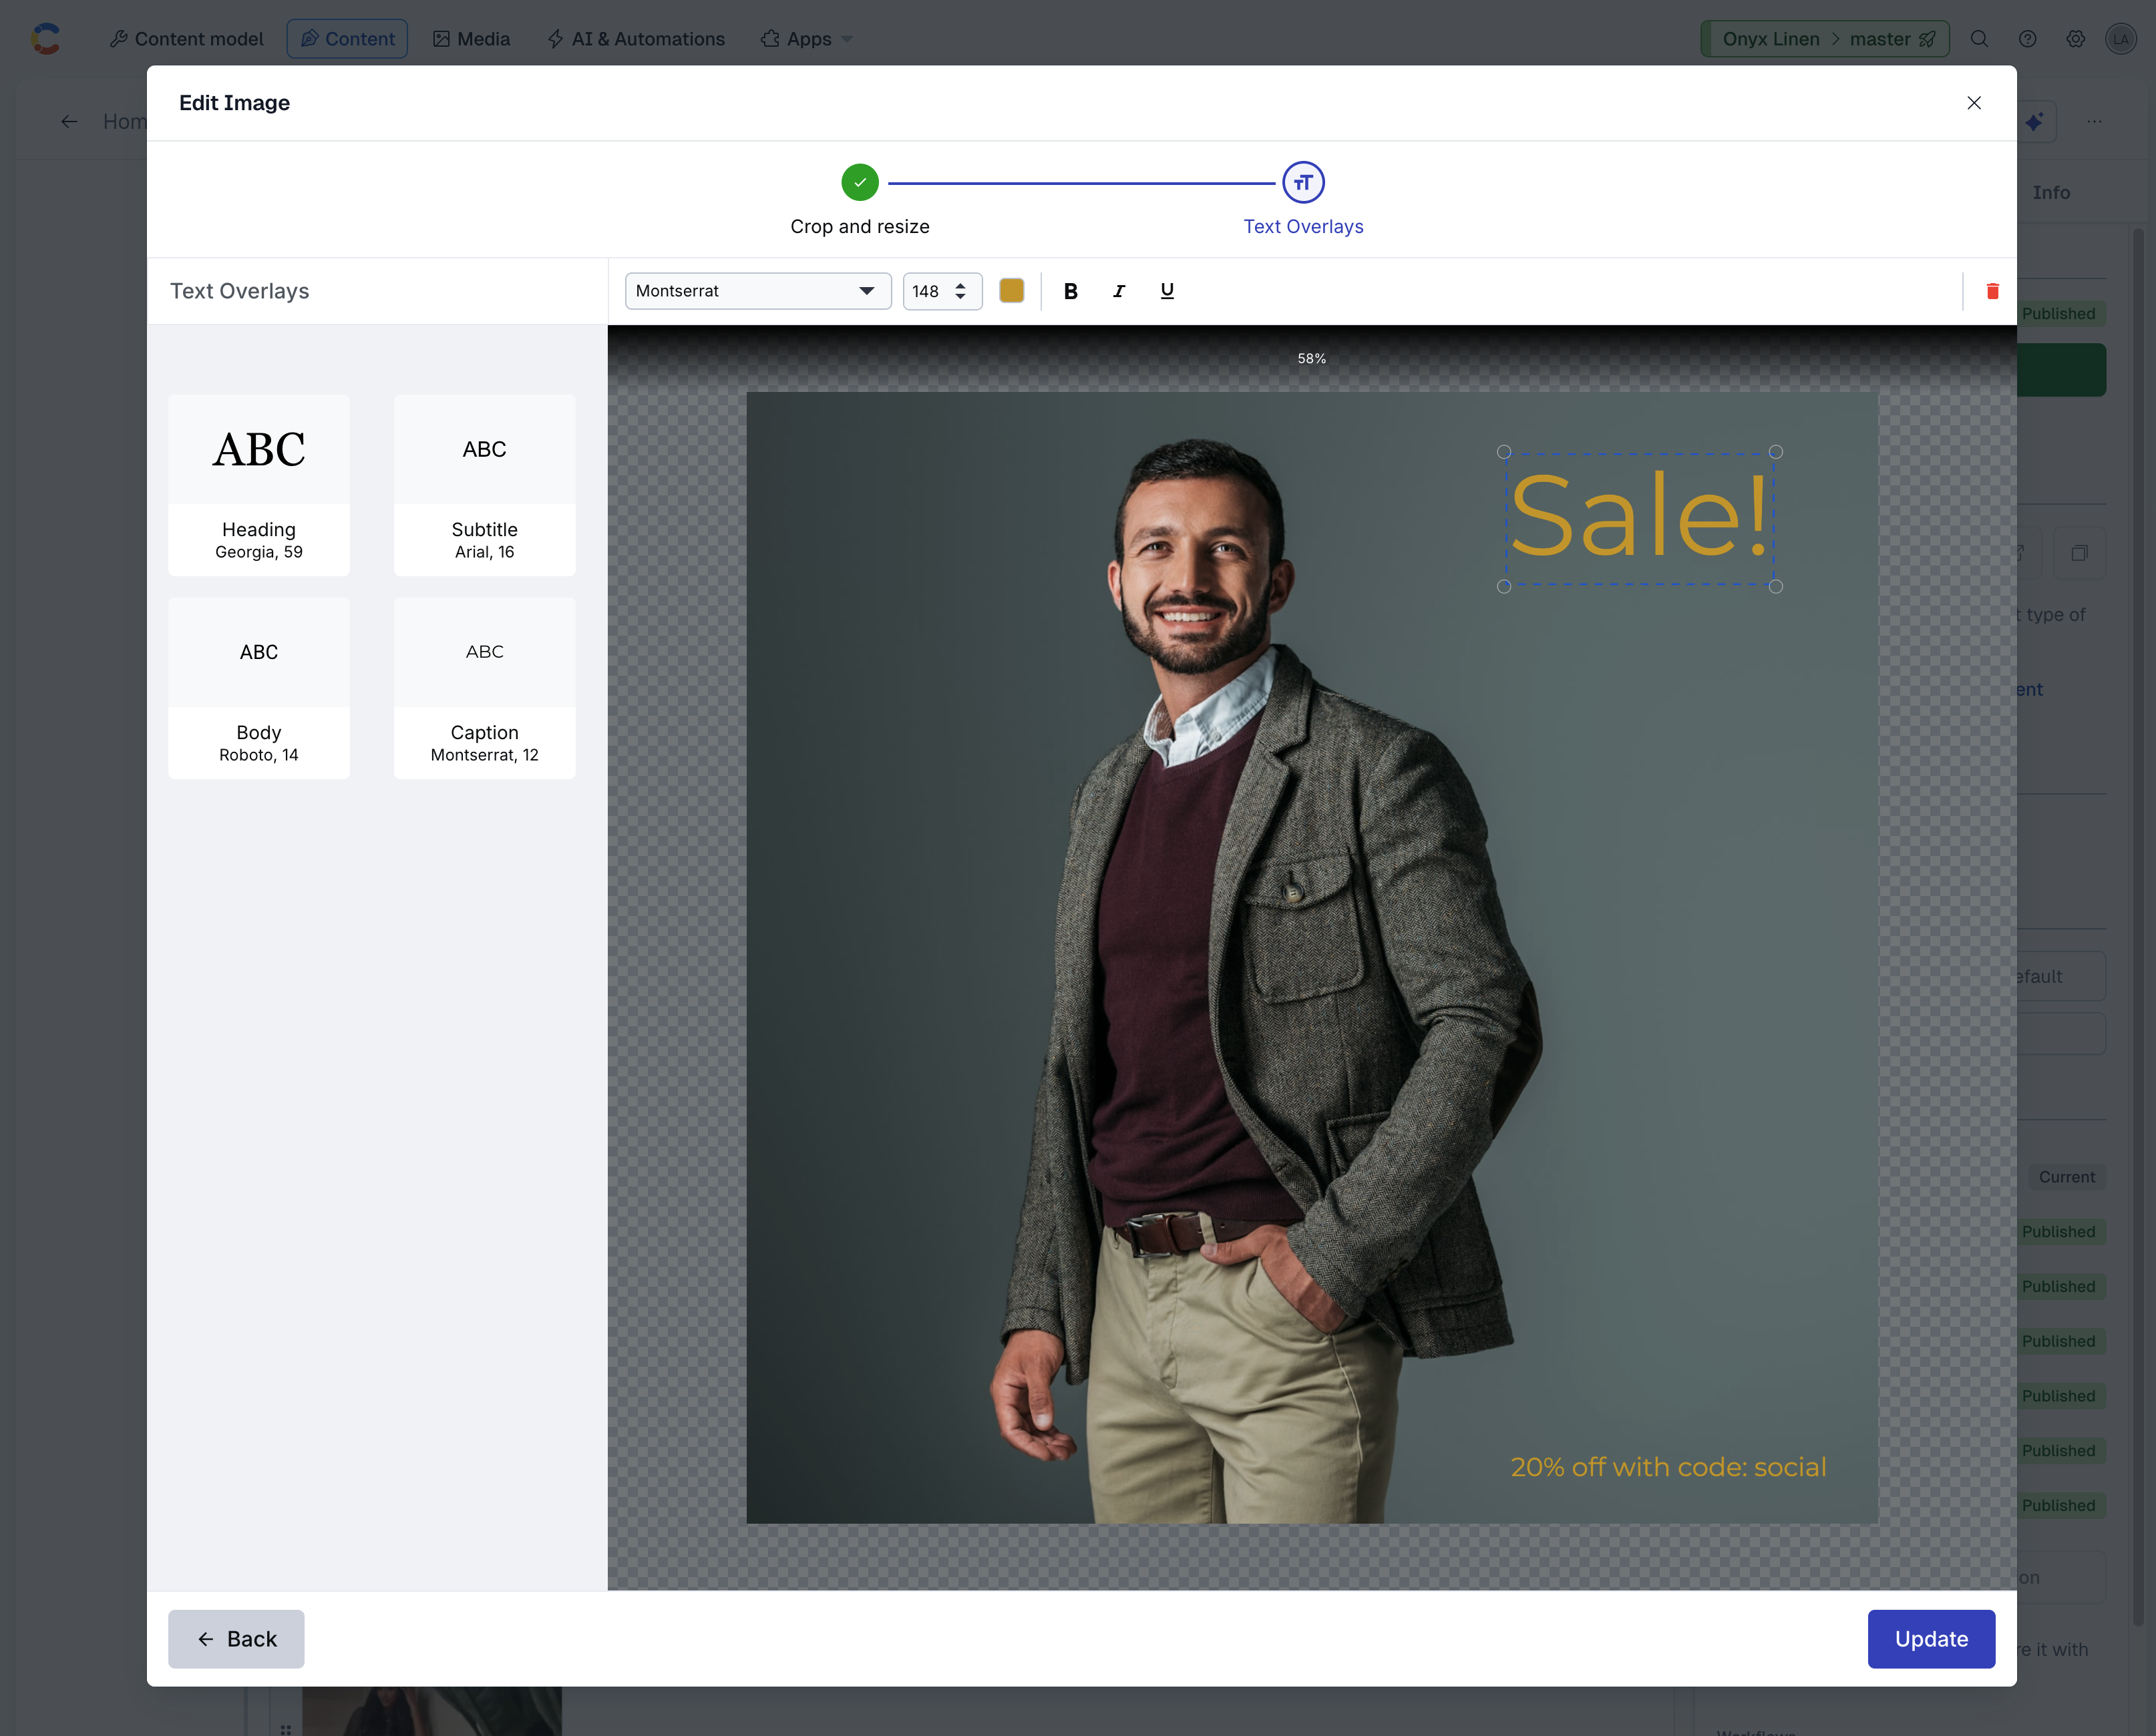Add a Caption Montserrat text preset
Viewport: 2156px width, 1736px height.
(x=484, y=688)
